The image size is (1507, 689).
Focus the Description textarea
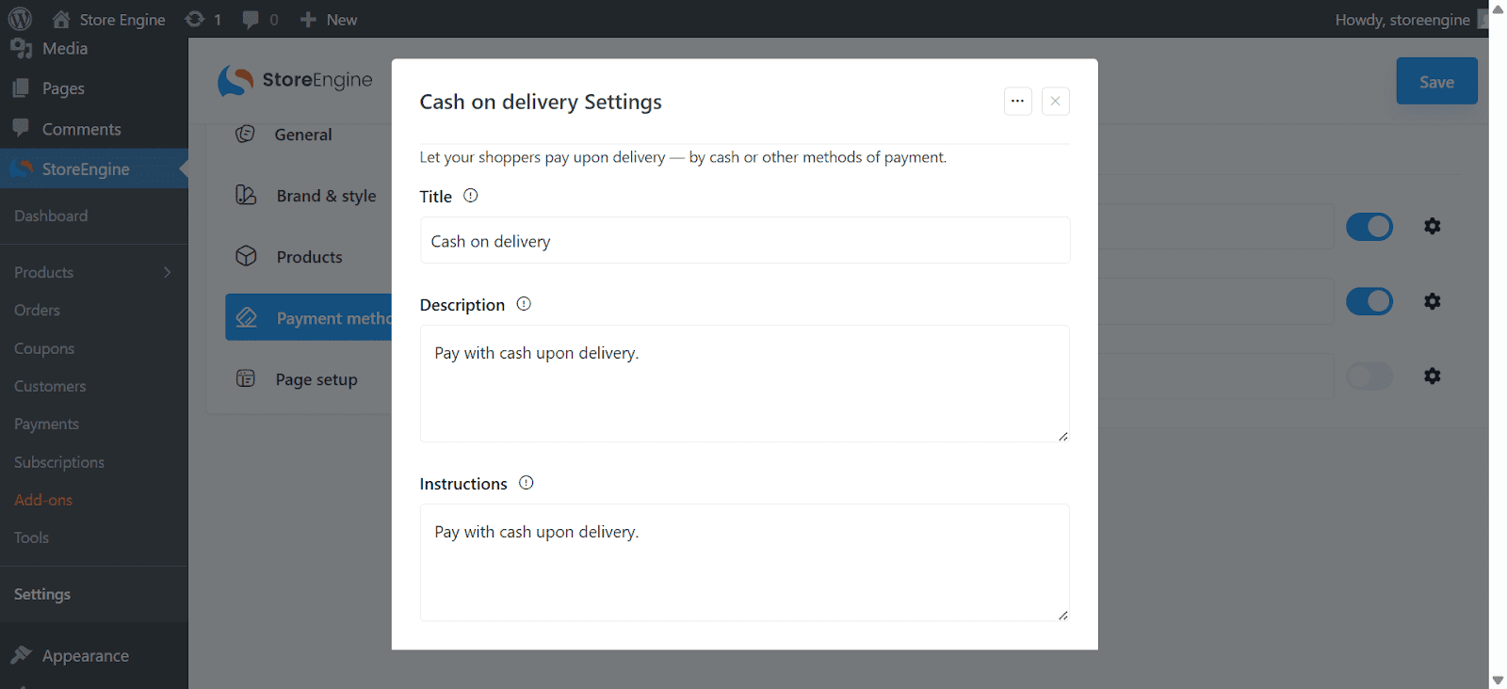pos(745,384)
